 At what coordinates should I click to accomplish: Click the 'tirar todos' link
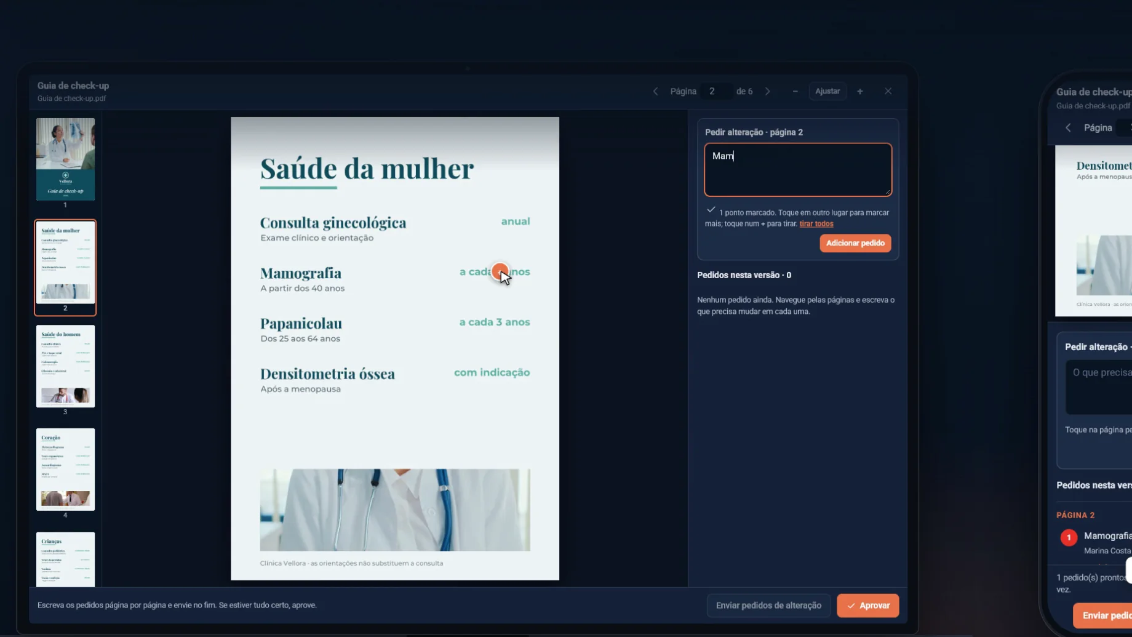tap(816, 224)
